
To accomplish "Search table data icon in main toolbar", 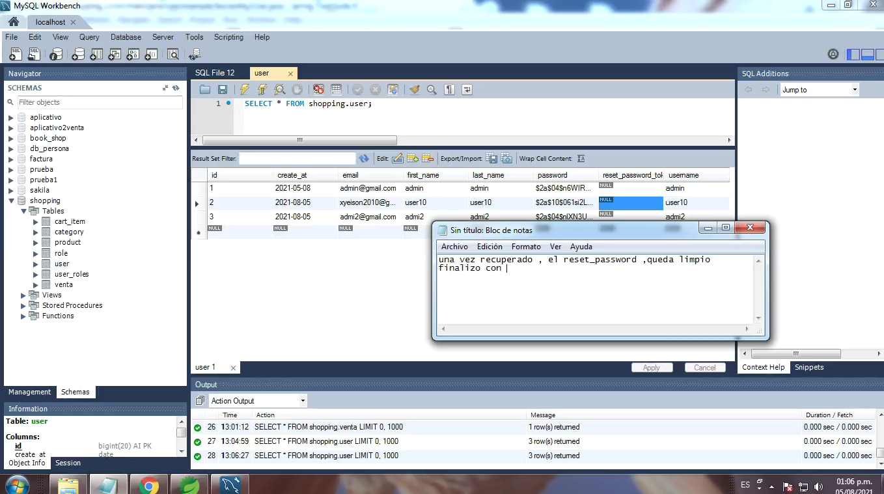I will (x=173, y=55).
